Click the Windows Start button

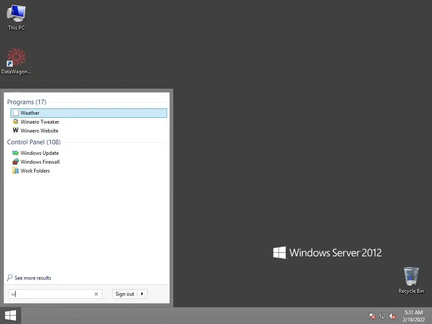pyautogui.click(x=11, y=316)
